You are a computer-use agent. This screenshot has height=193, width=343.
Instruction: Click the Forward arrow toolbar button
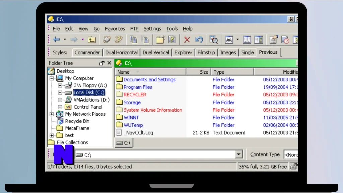pos(74,40)
